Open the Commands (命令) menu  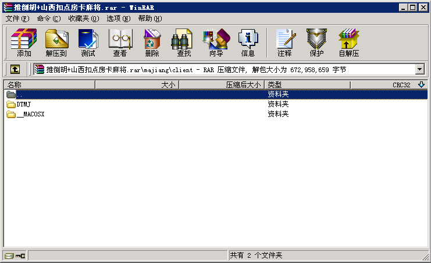[x=48, y=19]
